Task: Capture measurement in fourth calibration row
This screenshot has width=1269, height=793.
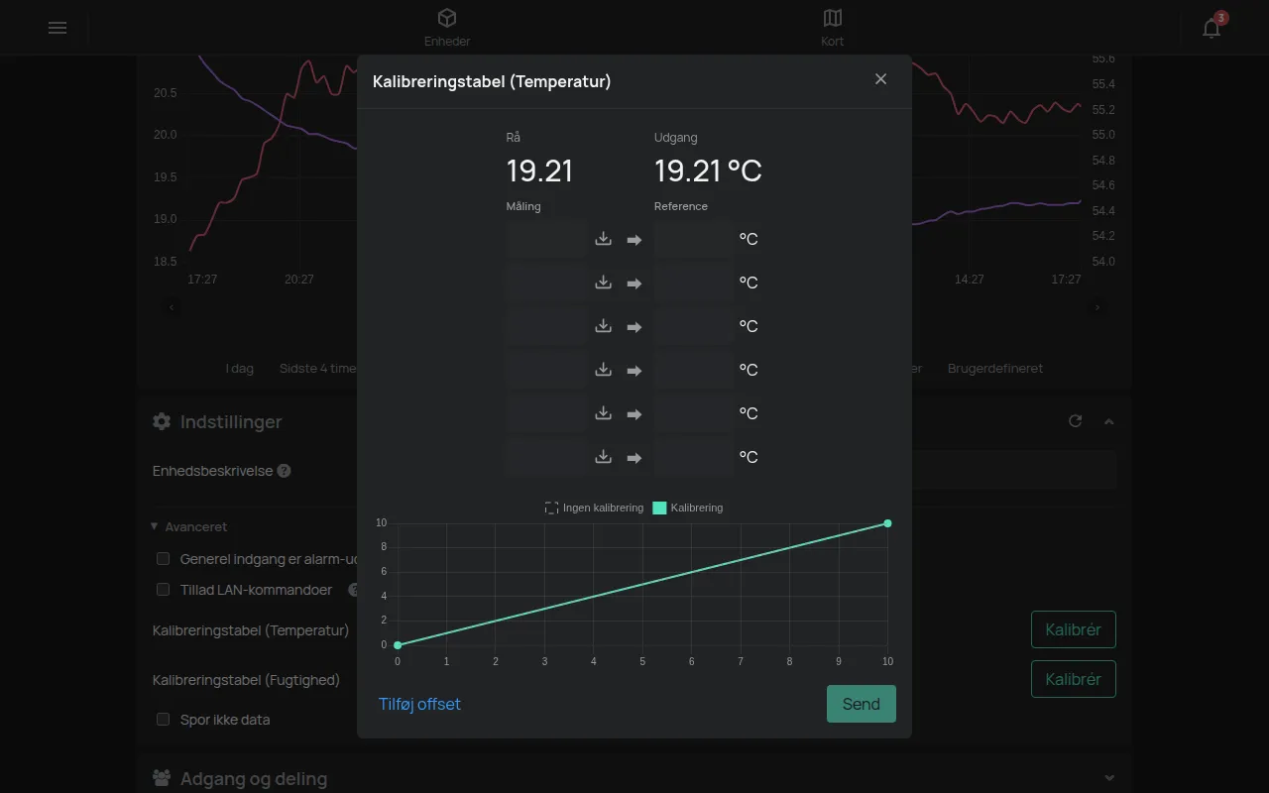Action: (603, 370)
